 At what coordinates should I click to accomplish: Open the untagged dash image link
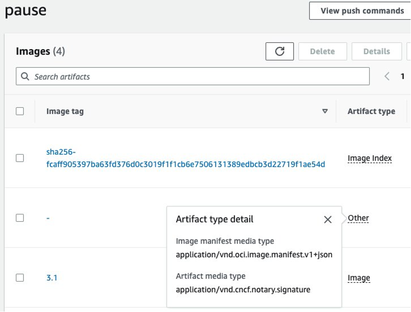(x=48, y=218)
